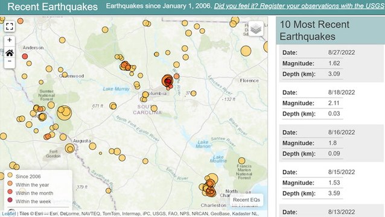Click the 'Within the week' legend swatch
Viewport: 385px width, 217px height.
(x=10, y=200)
